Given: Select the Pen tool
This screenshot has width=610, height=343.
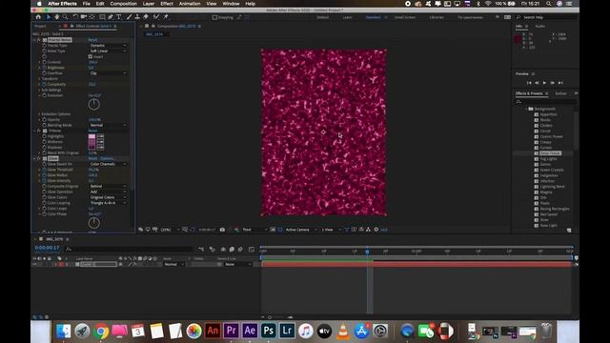Looking at the screenshot, I should [x=111, y=17].
